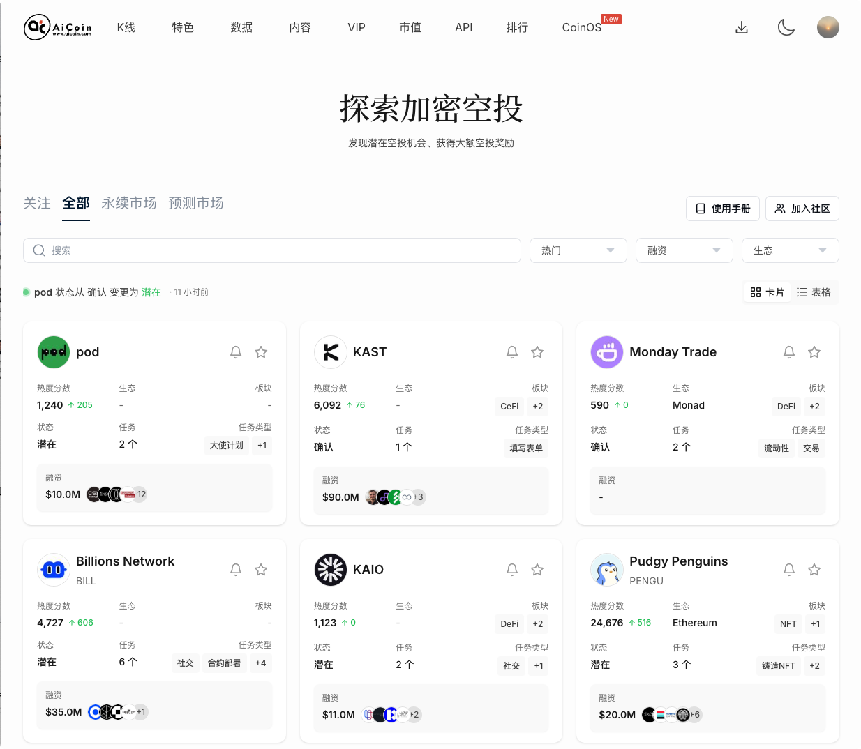Click the AiCoin logo

(57, 27)
